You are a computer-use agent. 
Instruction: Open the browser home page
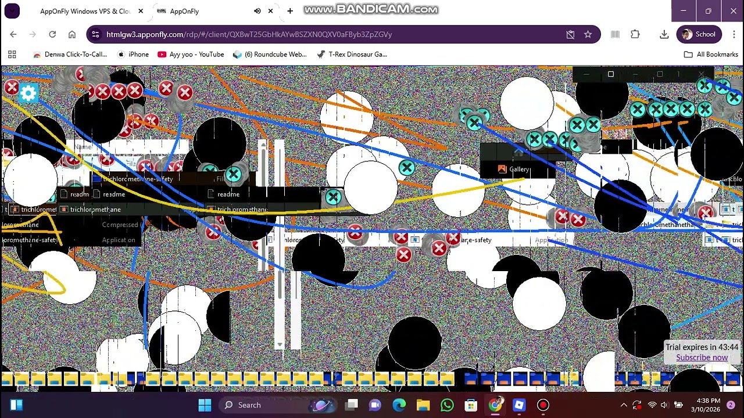point(72,34)
